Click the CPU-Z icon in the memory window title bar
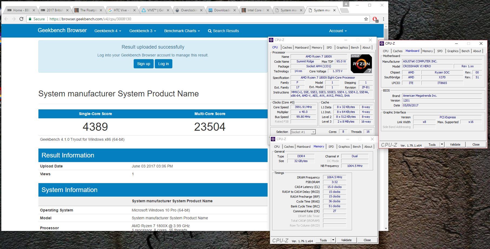The height and width of the screenshot is (249, 490). [273, 139]
